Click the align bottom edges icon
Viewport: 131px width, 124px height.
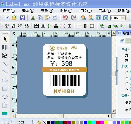(27, 26)
